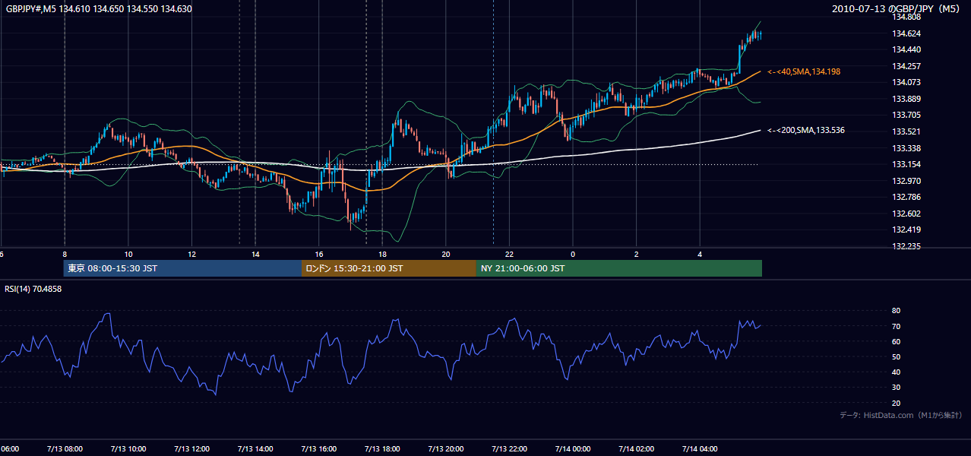The height and width of the screenshot is (456, 971).
Task: Click the 200 SMA 133.536 label
Action: pos(806,131)
